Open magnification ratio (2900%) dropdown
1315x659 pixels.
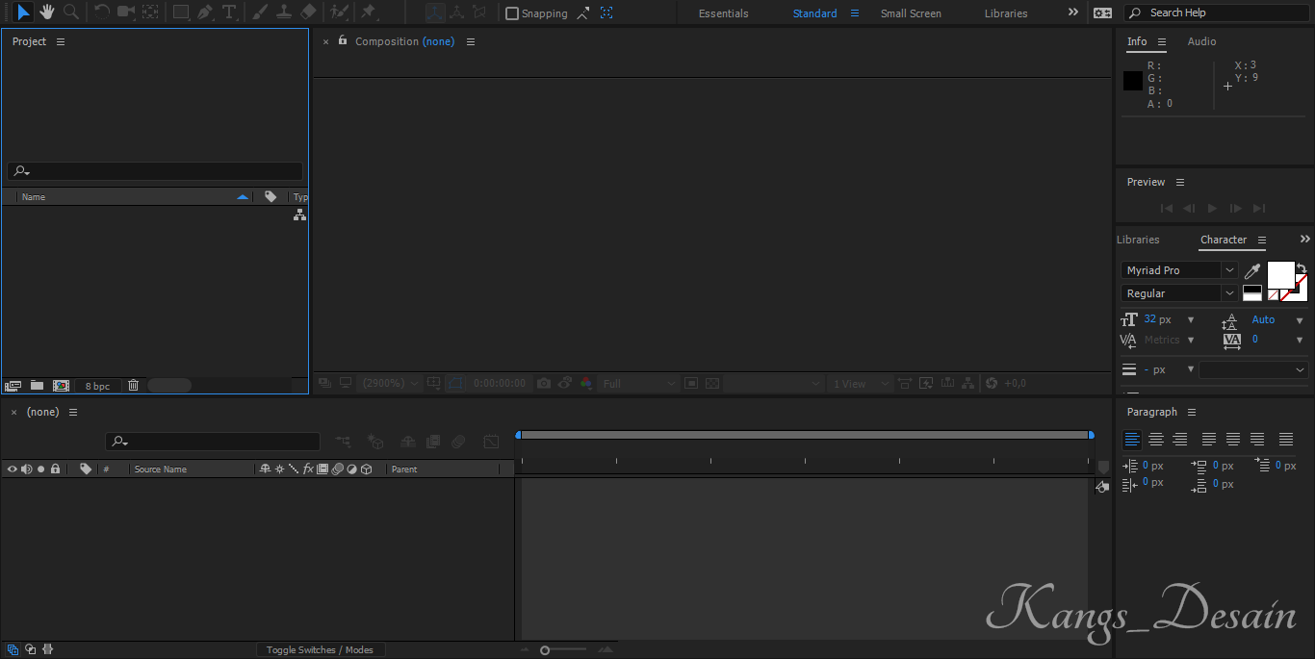(389, 383)
